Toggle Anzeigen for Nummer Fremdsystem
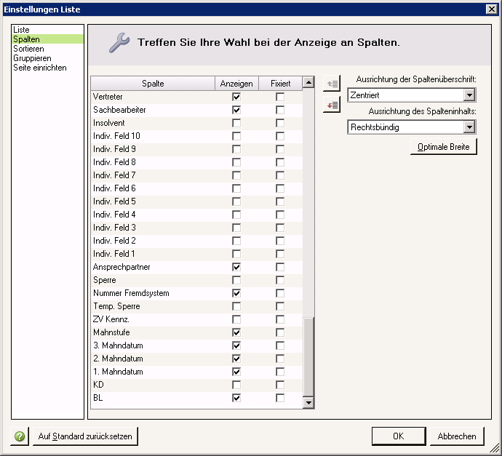The height and width of the screenshot is (456, 502). [236, 293]
